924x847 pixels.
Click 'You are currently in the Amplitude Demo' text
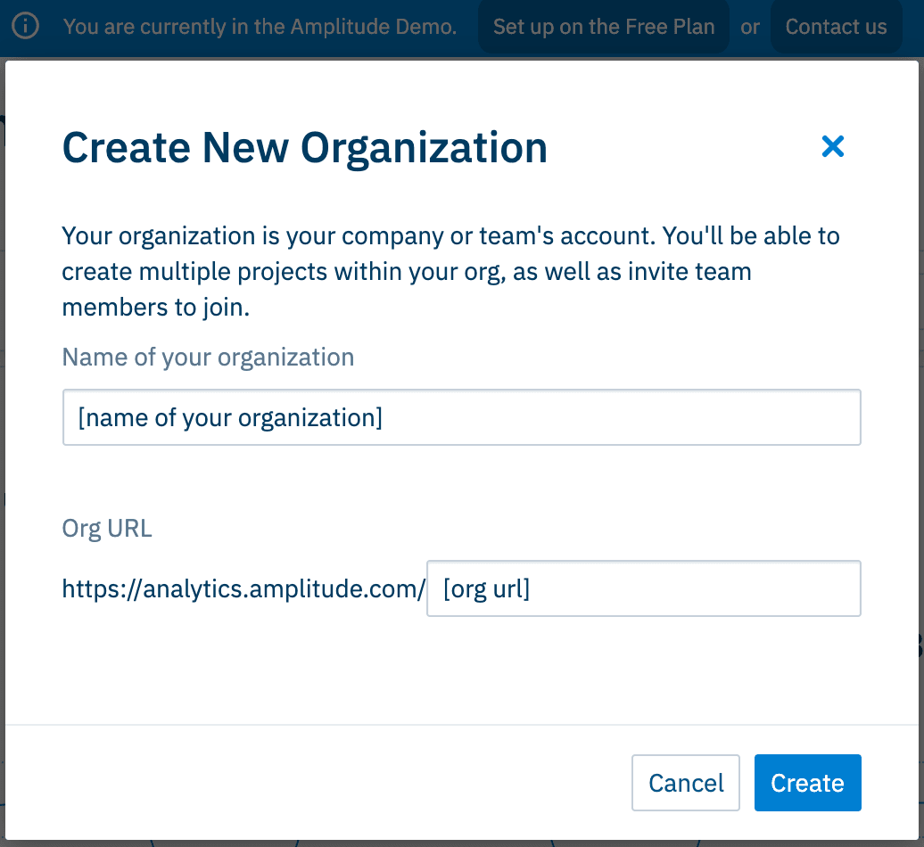[260, 27]
